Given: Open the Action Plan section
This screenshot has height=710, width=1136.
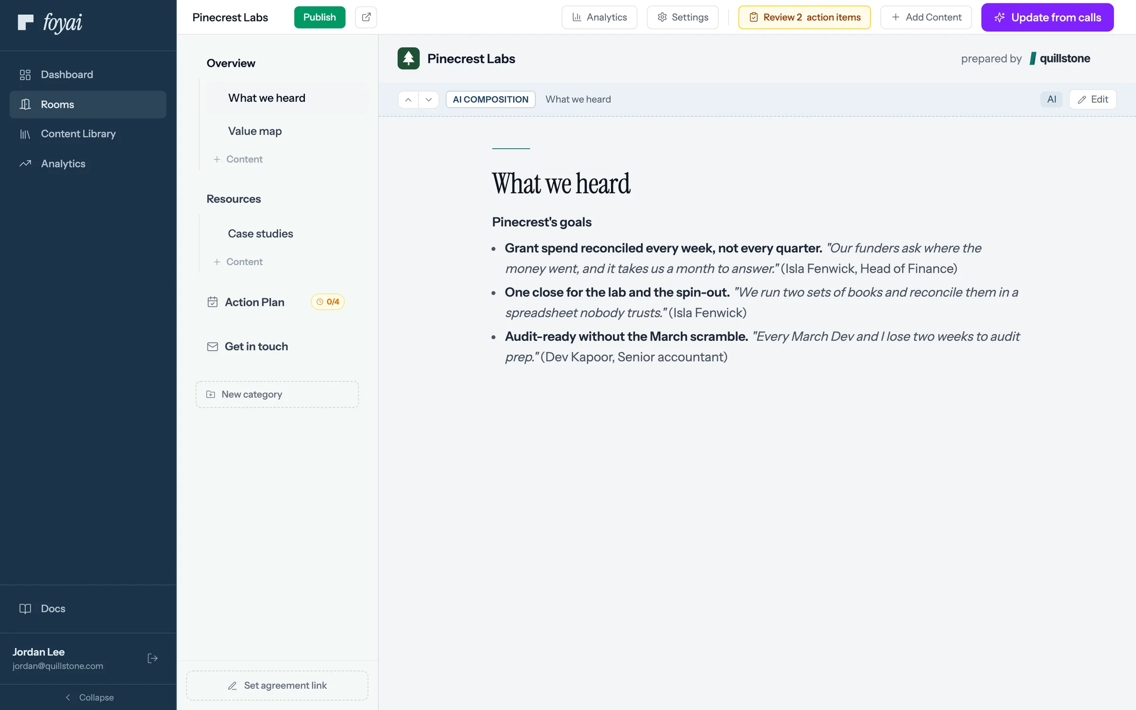Looking at the screenshot, I should [x=255, y=302].
